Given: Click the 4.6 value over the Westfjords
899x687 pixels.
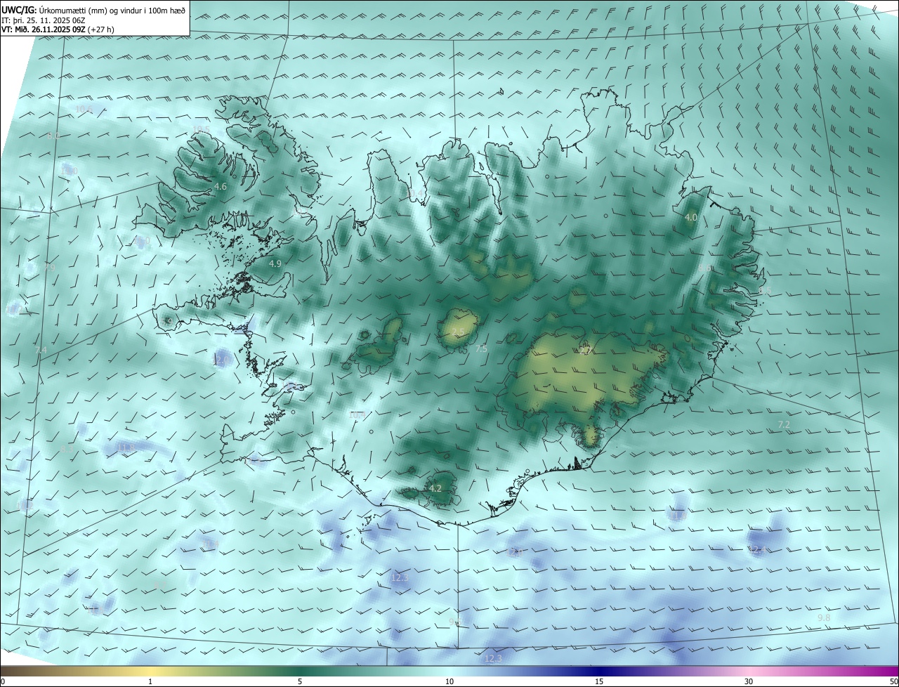Looking at the screenshot, I should tap(221, 187).
